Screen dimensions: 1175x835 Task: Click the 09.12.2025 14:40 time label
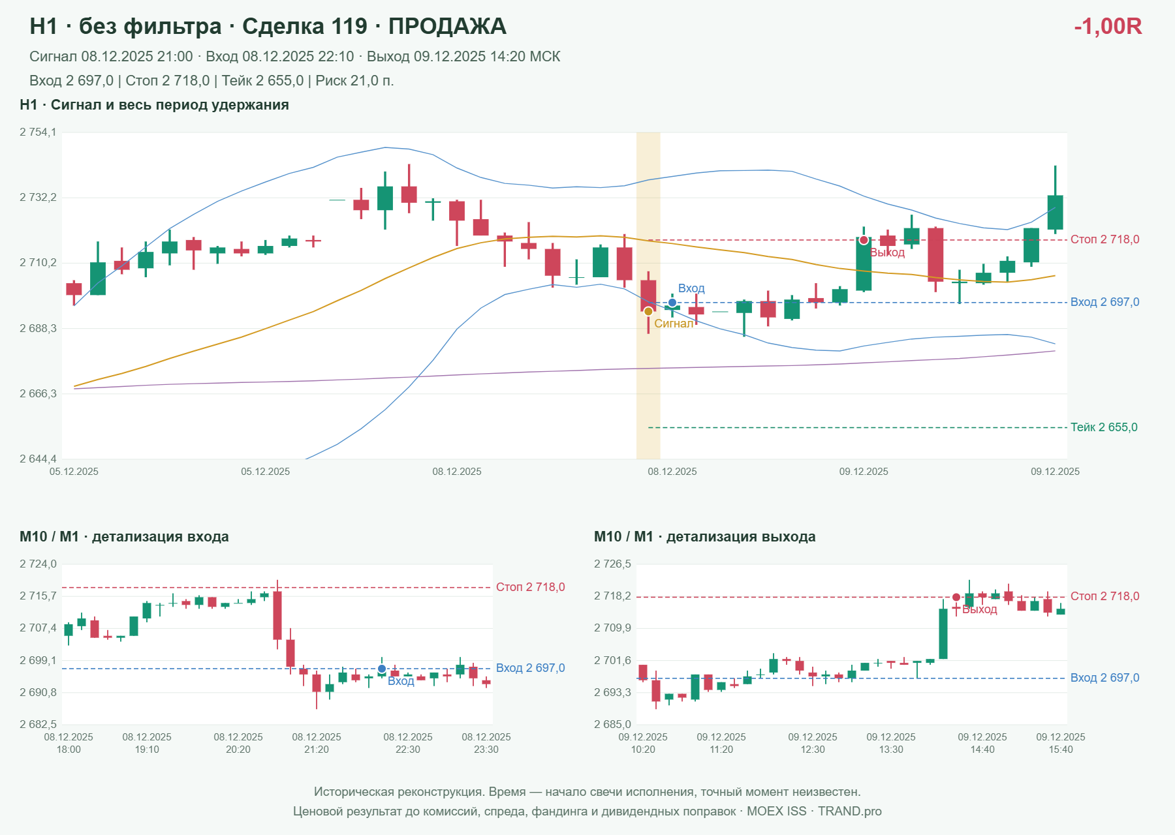coord(982,743)
